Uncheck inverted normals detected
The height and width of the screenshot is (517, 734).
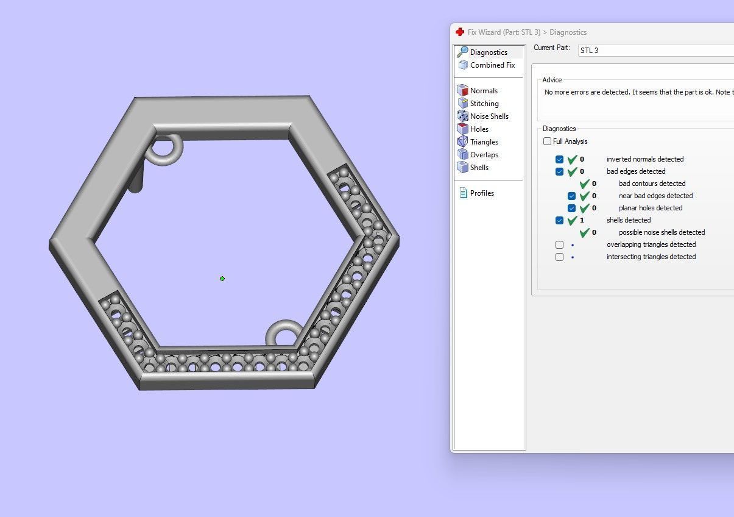(560, 160)
